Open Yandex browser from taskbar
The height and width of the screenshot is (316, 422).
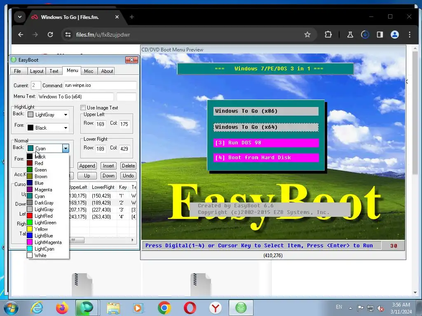pyautogui.click(x=215, y=308)
